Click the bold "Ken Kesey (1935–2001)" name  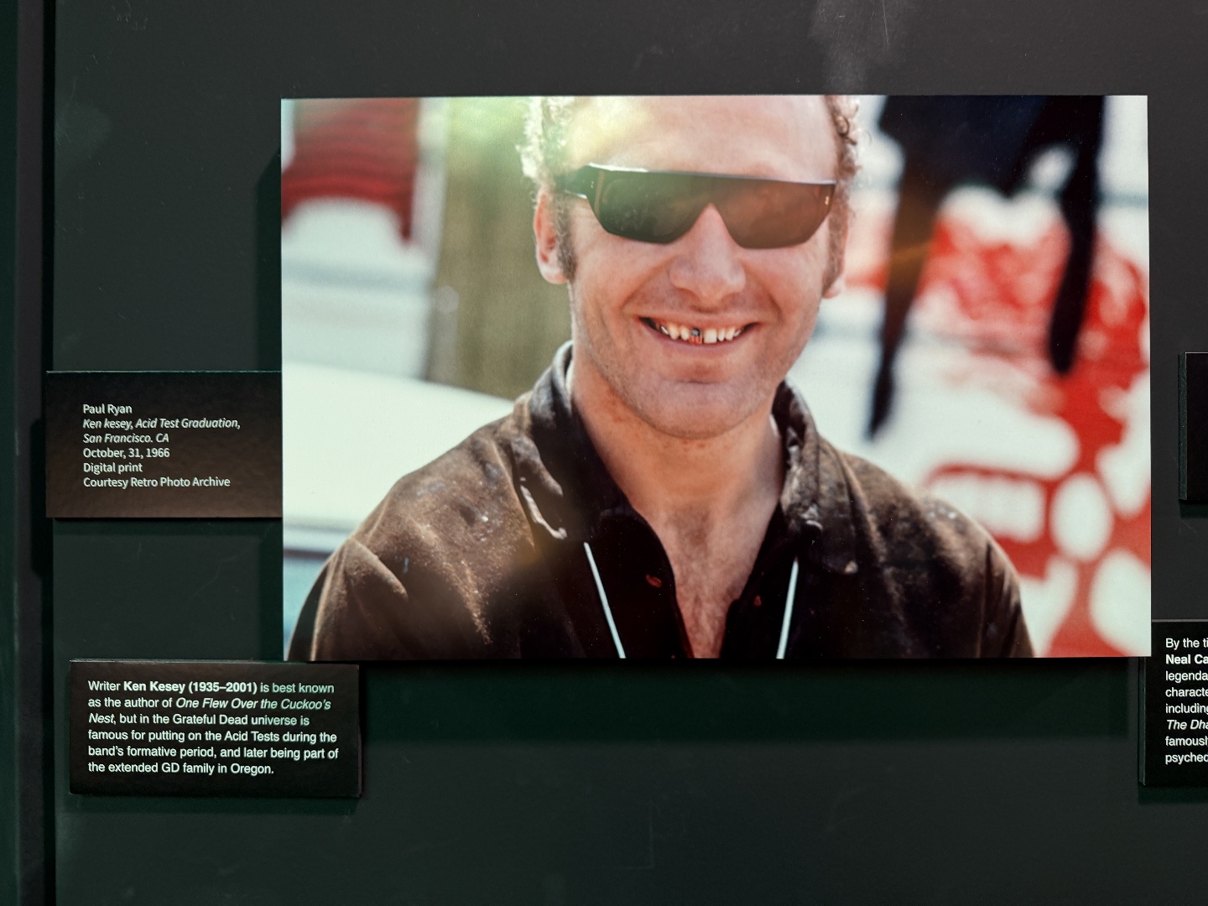point(190,687)
